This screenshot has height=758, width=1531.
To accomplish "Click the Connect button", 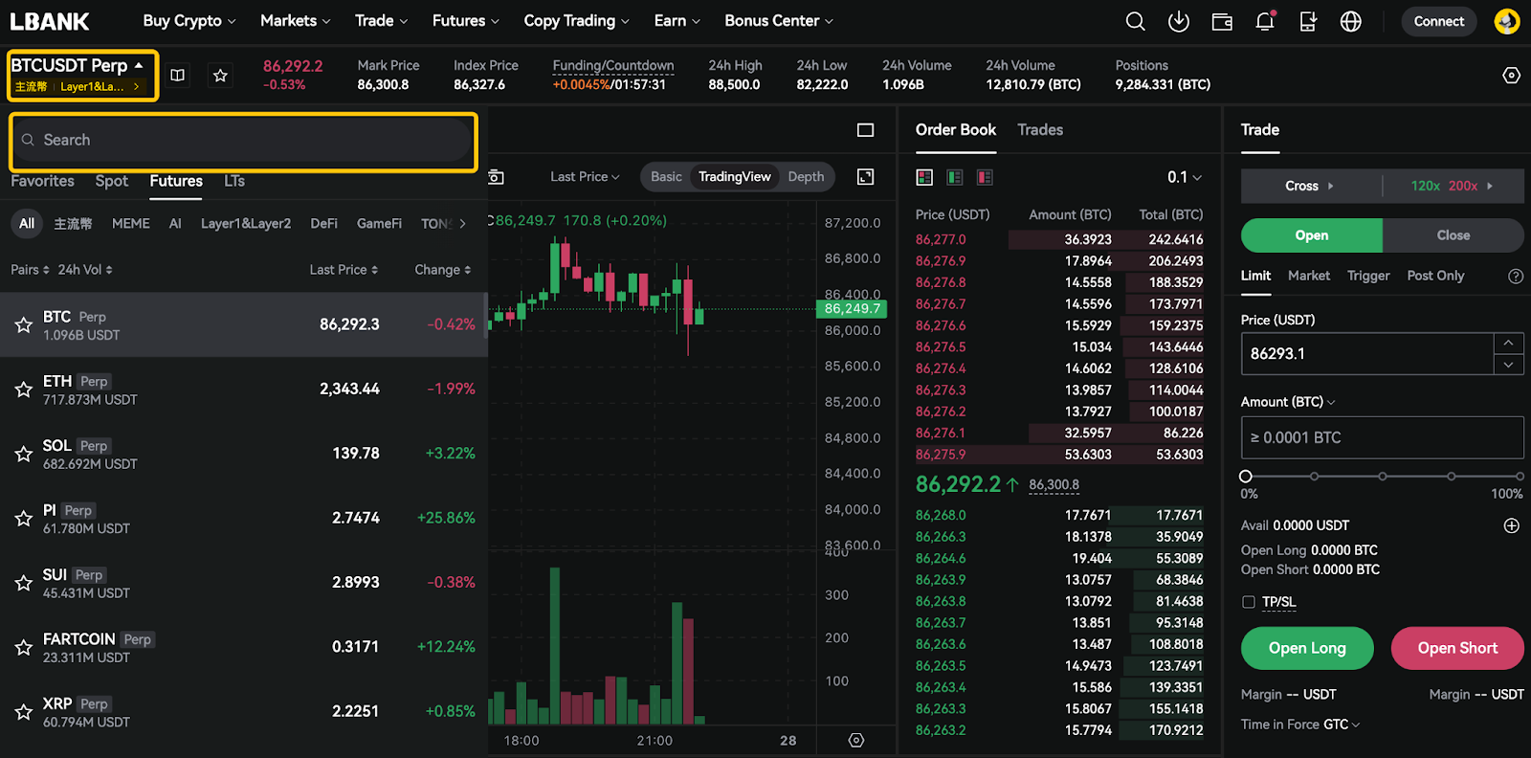I will coord(1439,21).
